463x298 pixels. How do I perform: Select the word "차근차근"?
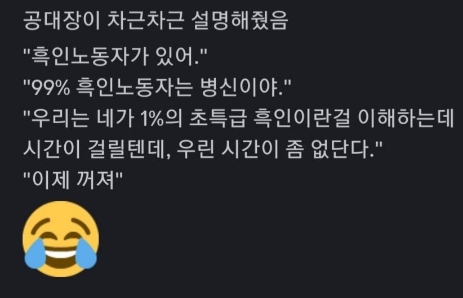(145, 21)
